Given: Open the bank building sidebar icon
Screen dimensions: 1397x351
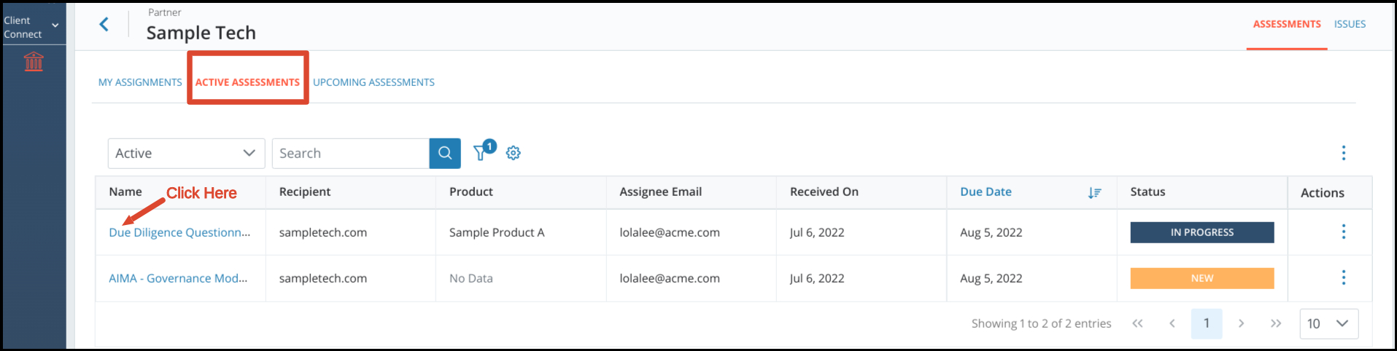Looking at the screenshot, I should 34,61.
